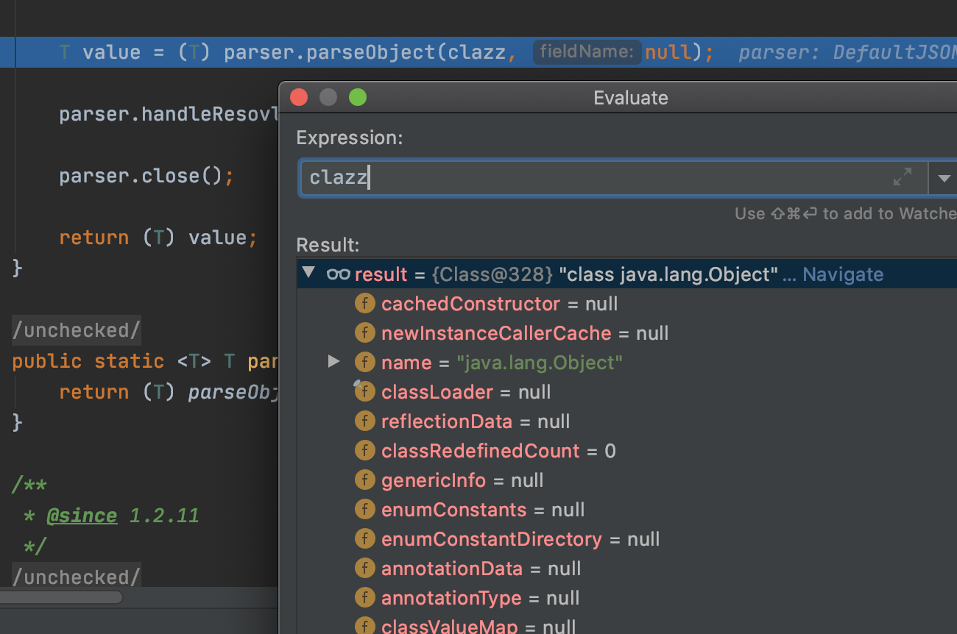The width and height of the screenshot is (957, 634).
Task: Click the field icon next to classLoader
Action: tap(364, 392)
